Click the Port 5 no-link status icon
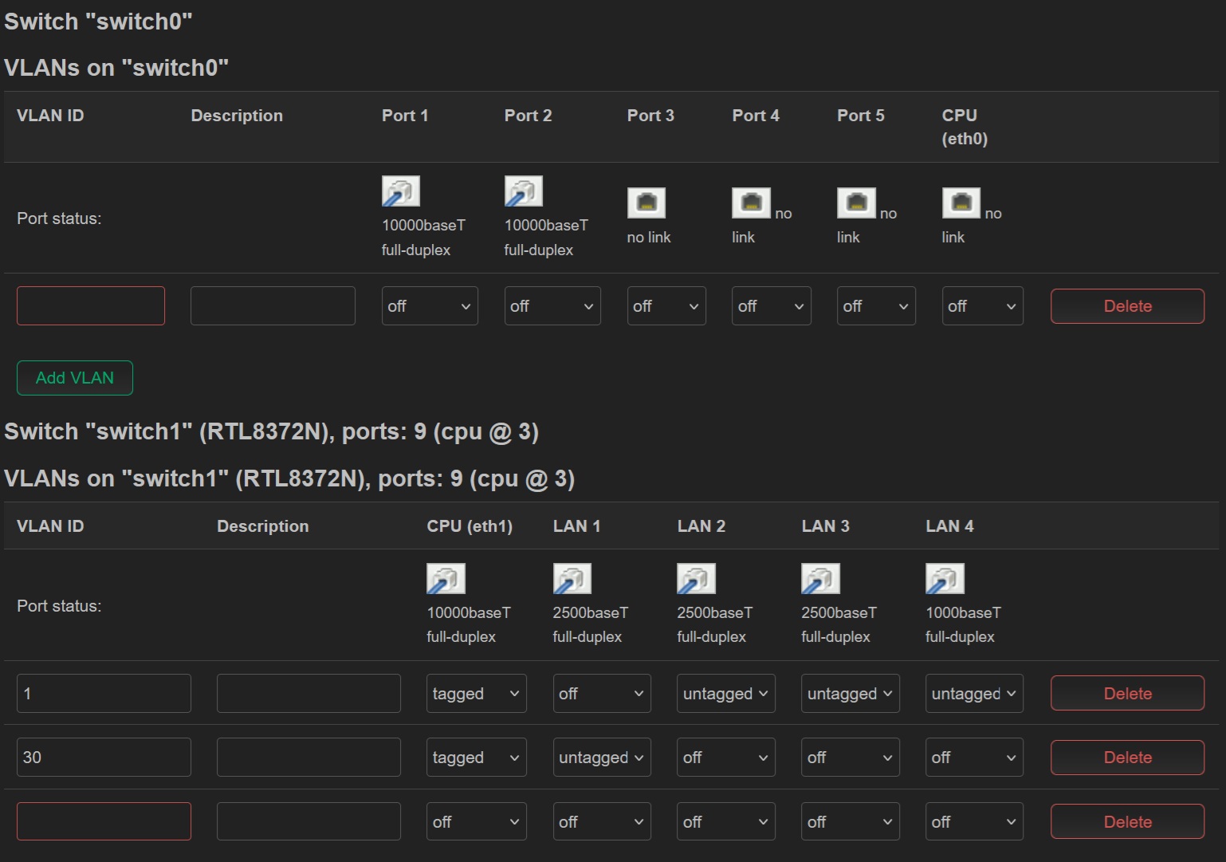1226x862 pixels. [856, 203]
